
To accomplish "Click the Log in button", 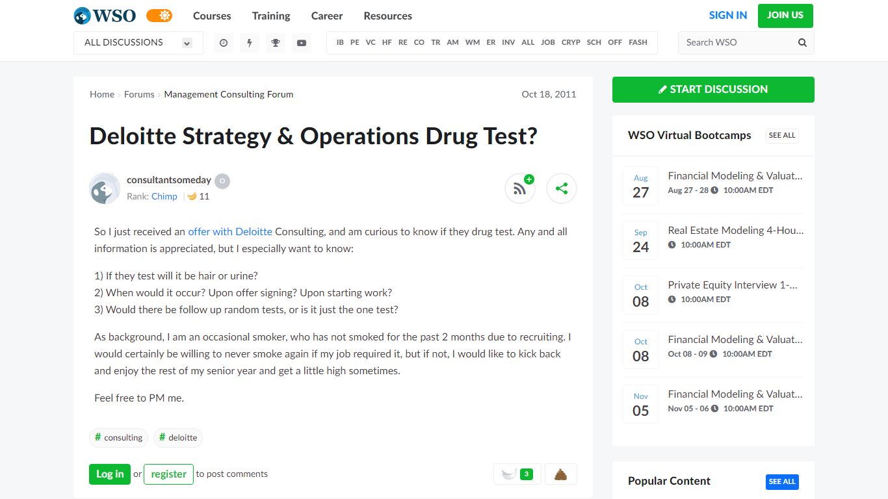I will 110,474.
